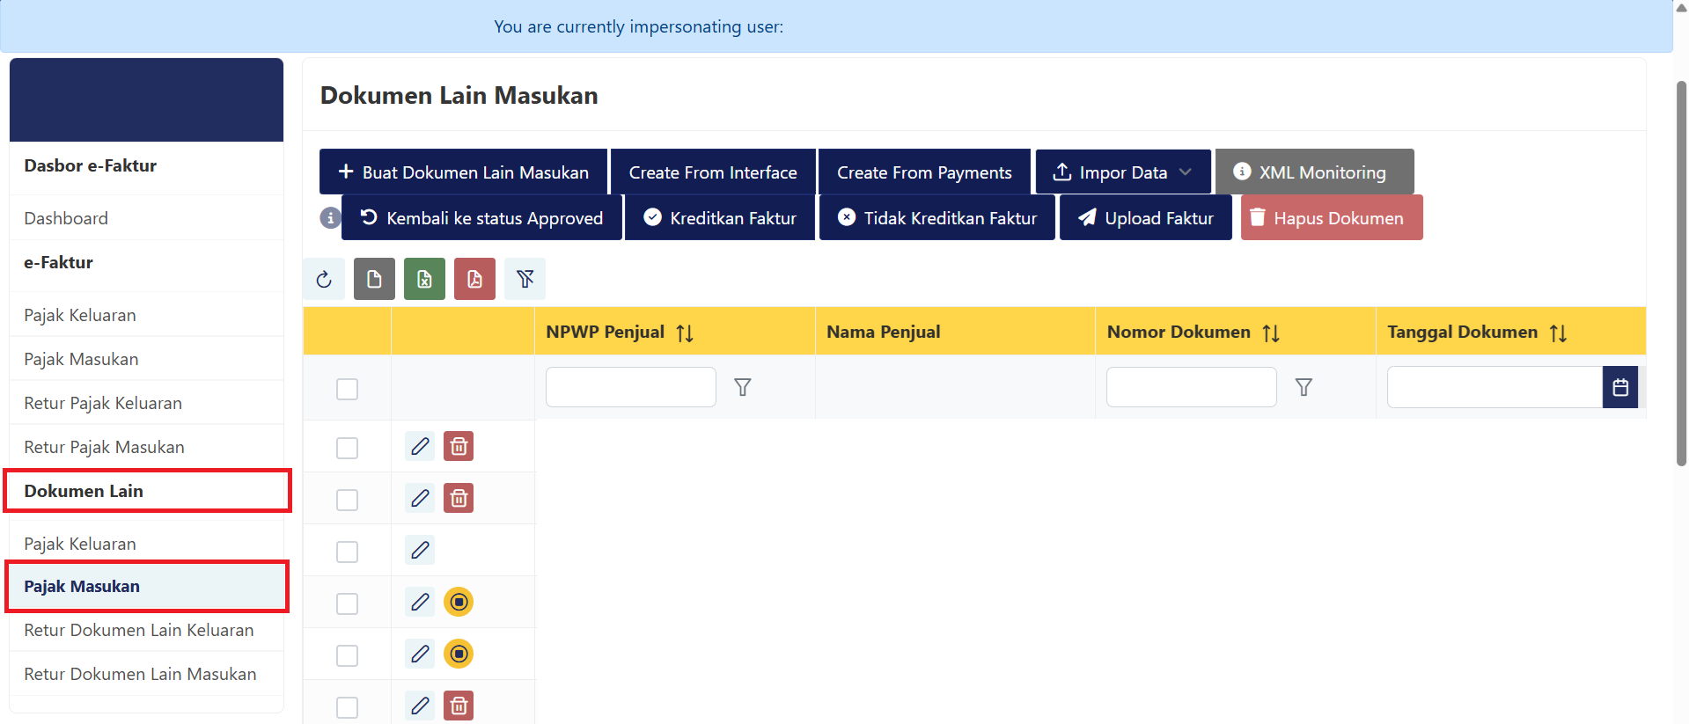The image size is (1689, 724).
Task: Open Retur Pajak Keluaran in sidebar
Action: click(103, 403)
